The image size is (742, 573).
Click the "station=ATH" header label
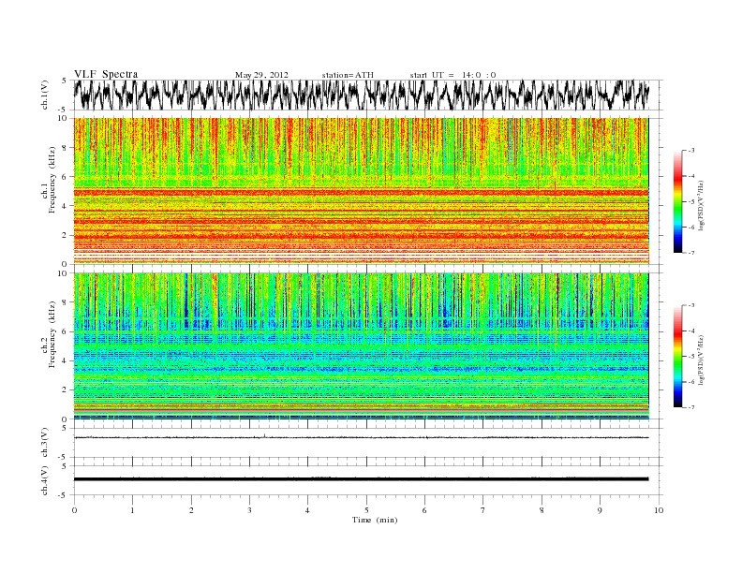pos(348,75)
